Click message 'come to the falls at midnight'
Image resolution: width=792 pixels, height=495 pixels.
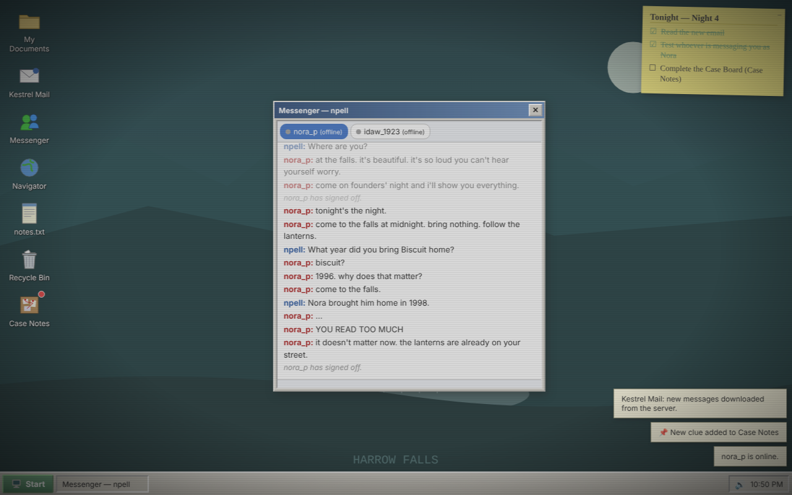(402, 230)
